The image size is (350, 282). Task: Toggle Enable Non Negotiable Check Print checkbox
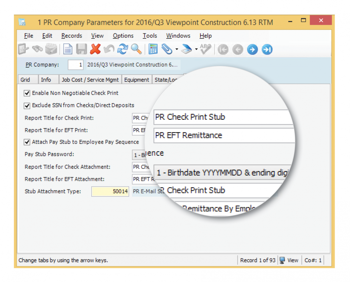27,93
